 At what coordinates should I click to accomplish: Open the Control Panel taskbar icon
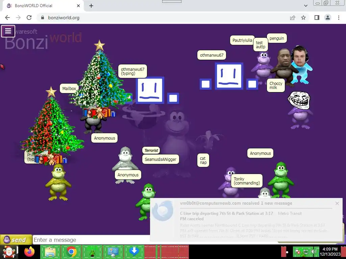pyautogui.click(x=113, y=252)
